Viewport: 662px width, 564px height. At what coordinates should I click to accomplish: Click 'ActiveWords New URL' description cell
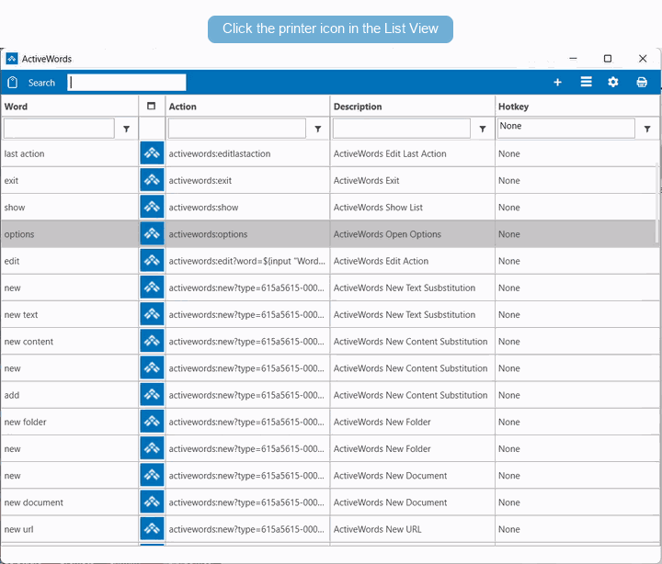point(412,529)
